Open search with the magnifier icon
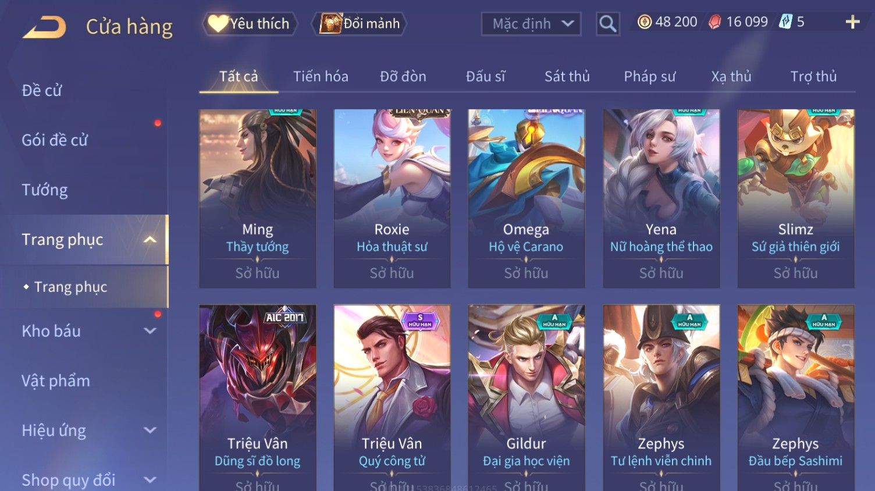The height and width of the screenshot is (491, 875). (x=607, y=24)
